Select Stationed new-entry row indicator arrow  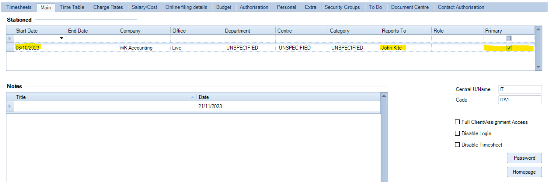[10, 38]
